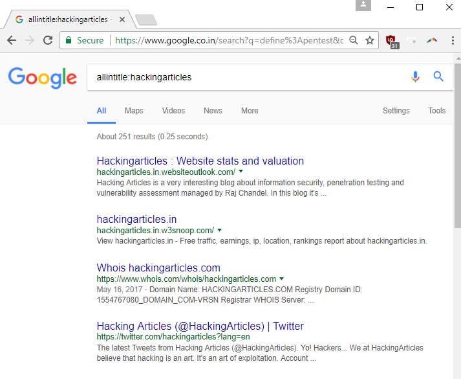
Task: Click the browser forward arrow
Action: (x=30, y=40)
